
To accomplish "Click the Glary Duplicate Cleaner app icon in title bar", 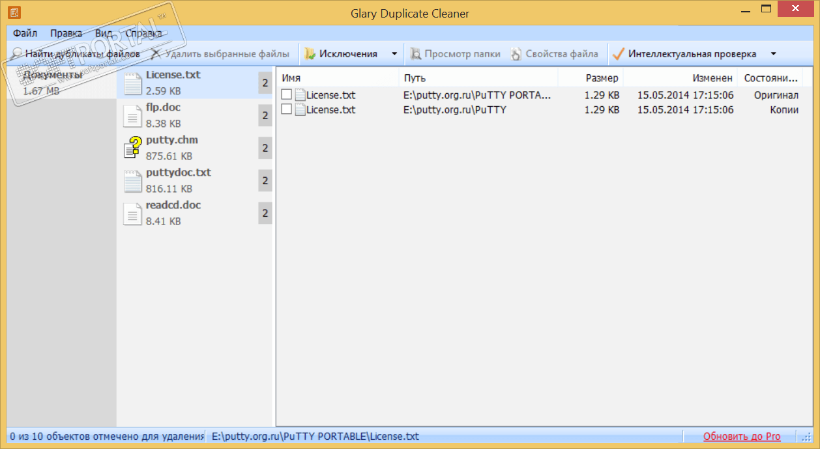I will pyautogui.click(x=14, y=12).
